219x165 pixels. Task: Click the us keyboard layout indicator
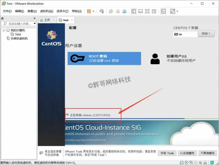186,34
